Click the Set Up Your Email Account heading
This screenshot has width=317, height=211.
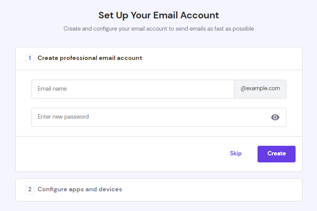tap(158, 15)
